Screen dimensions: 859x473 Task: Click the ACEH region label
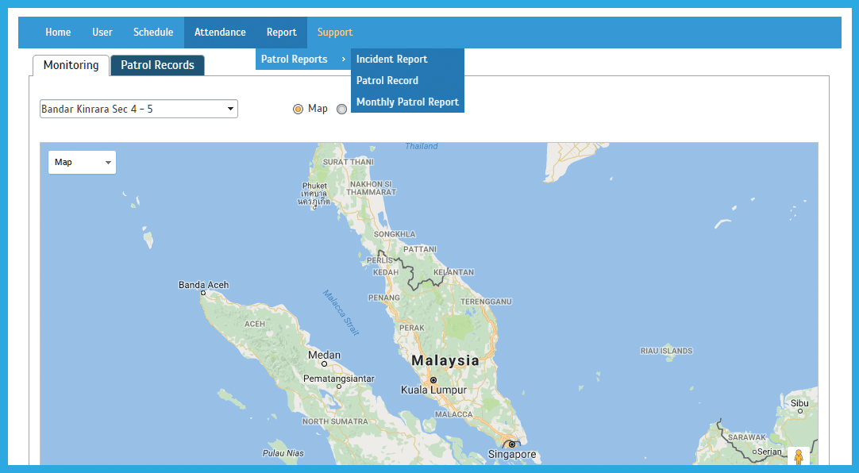[255, 324]
